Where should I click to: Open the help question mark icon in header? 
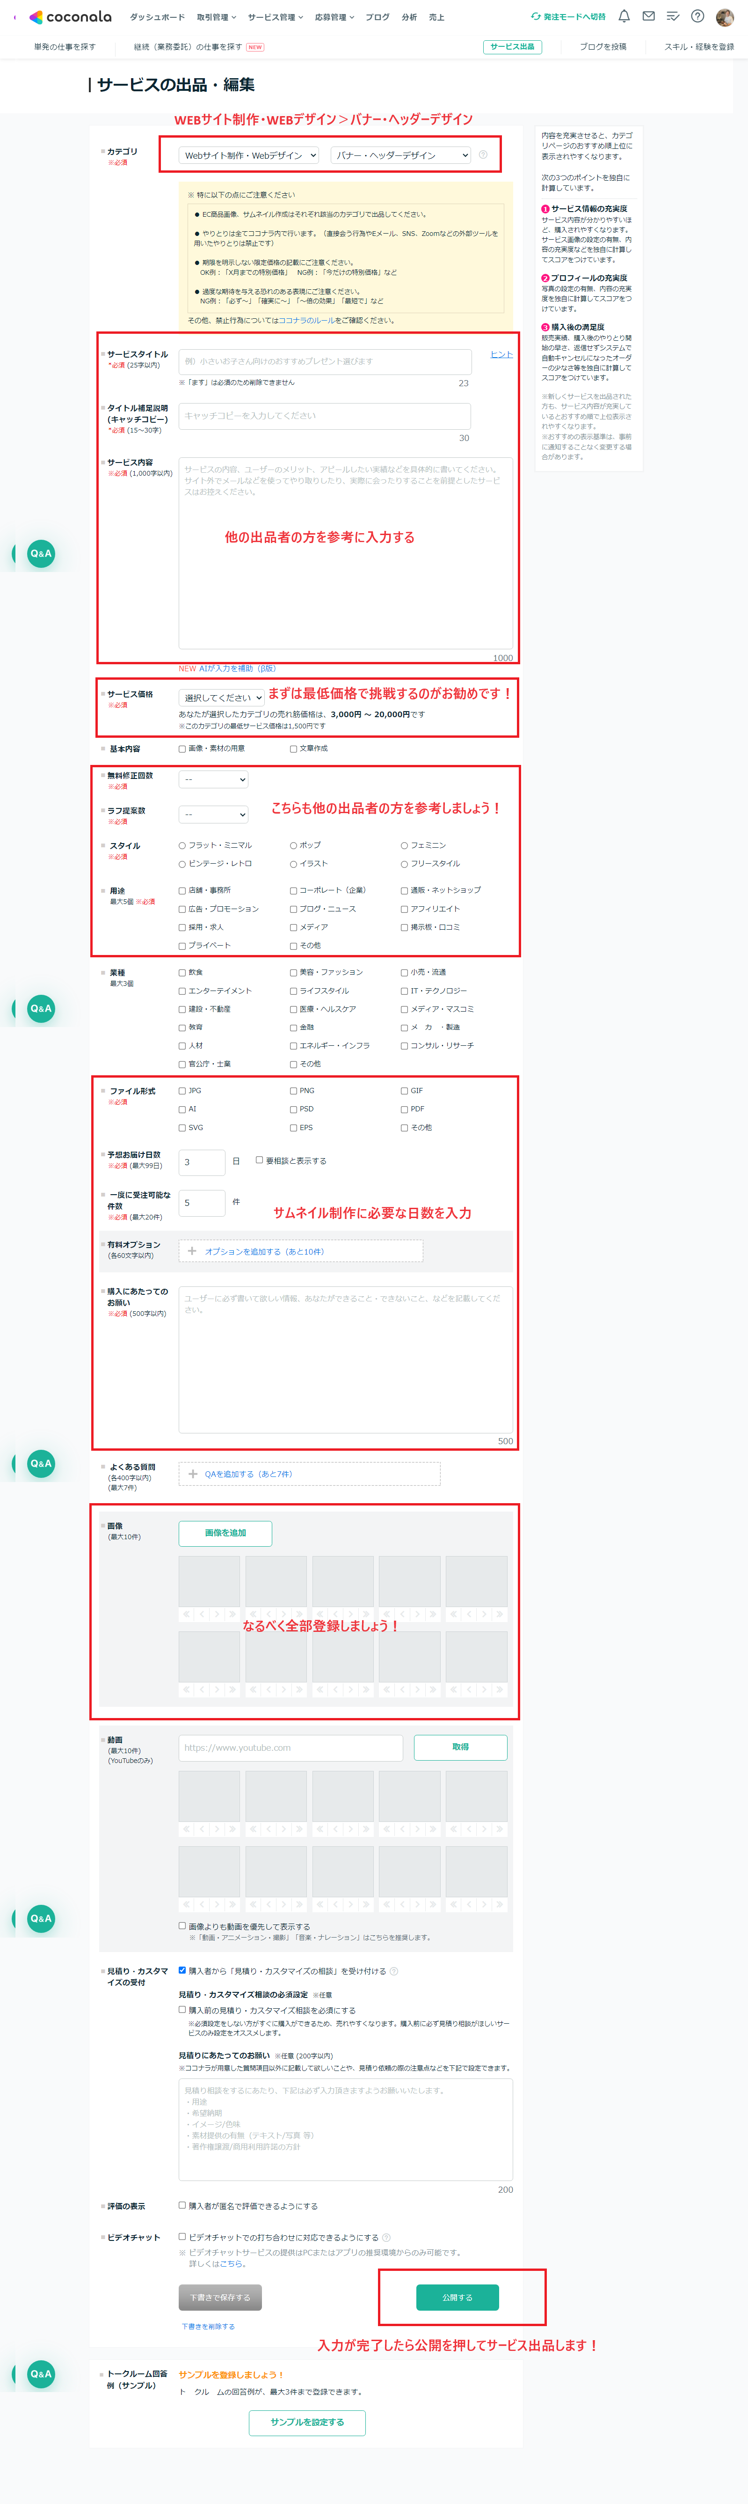(x=697, y=16)
